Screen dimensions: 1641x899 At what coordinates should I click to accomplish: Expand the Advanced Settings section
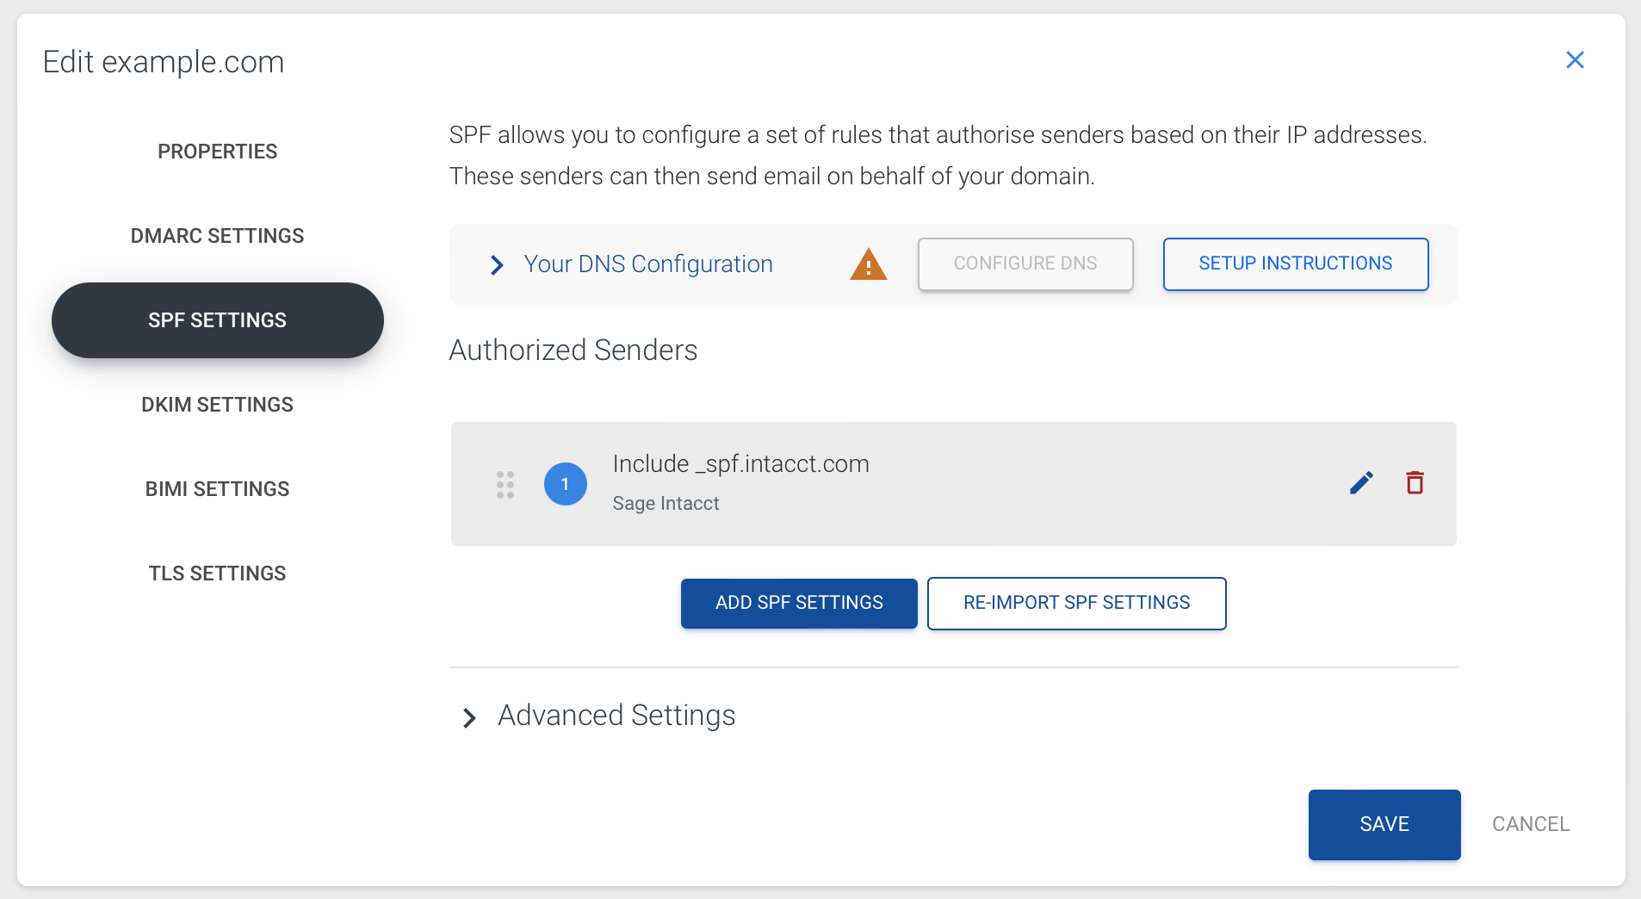616,715
